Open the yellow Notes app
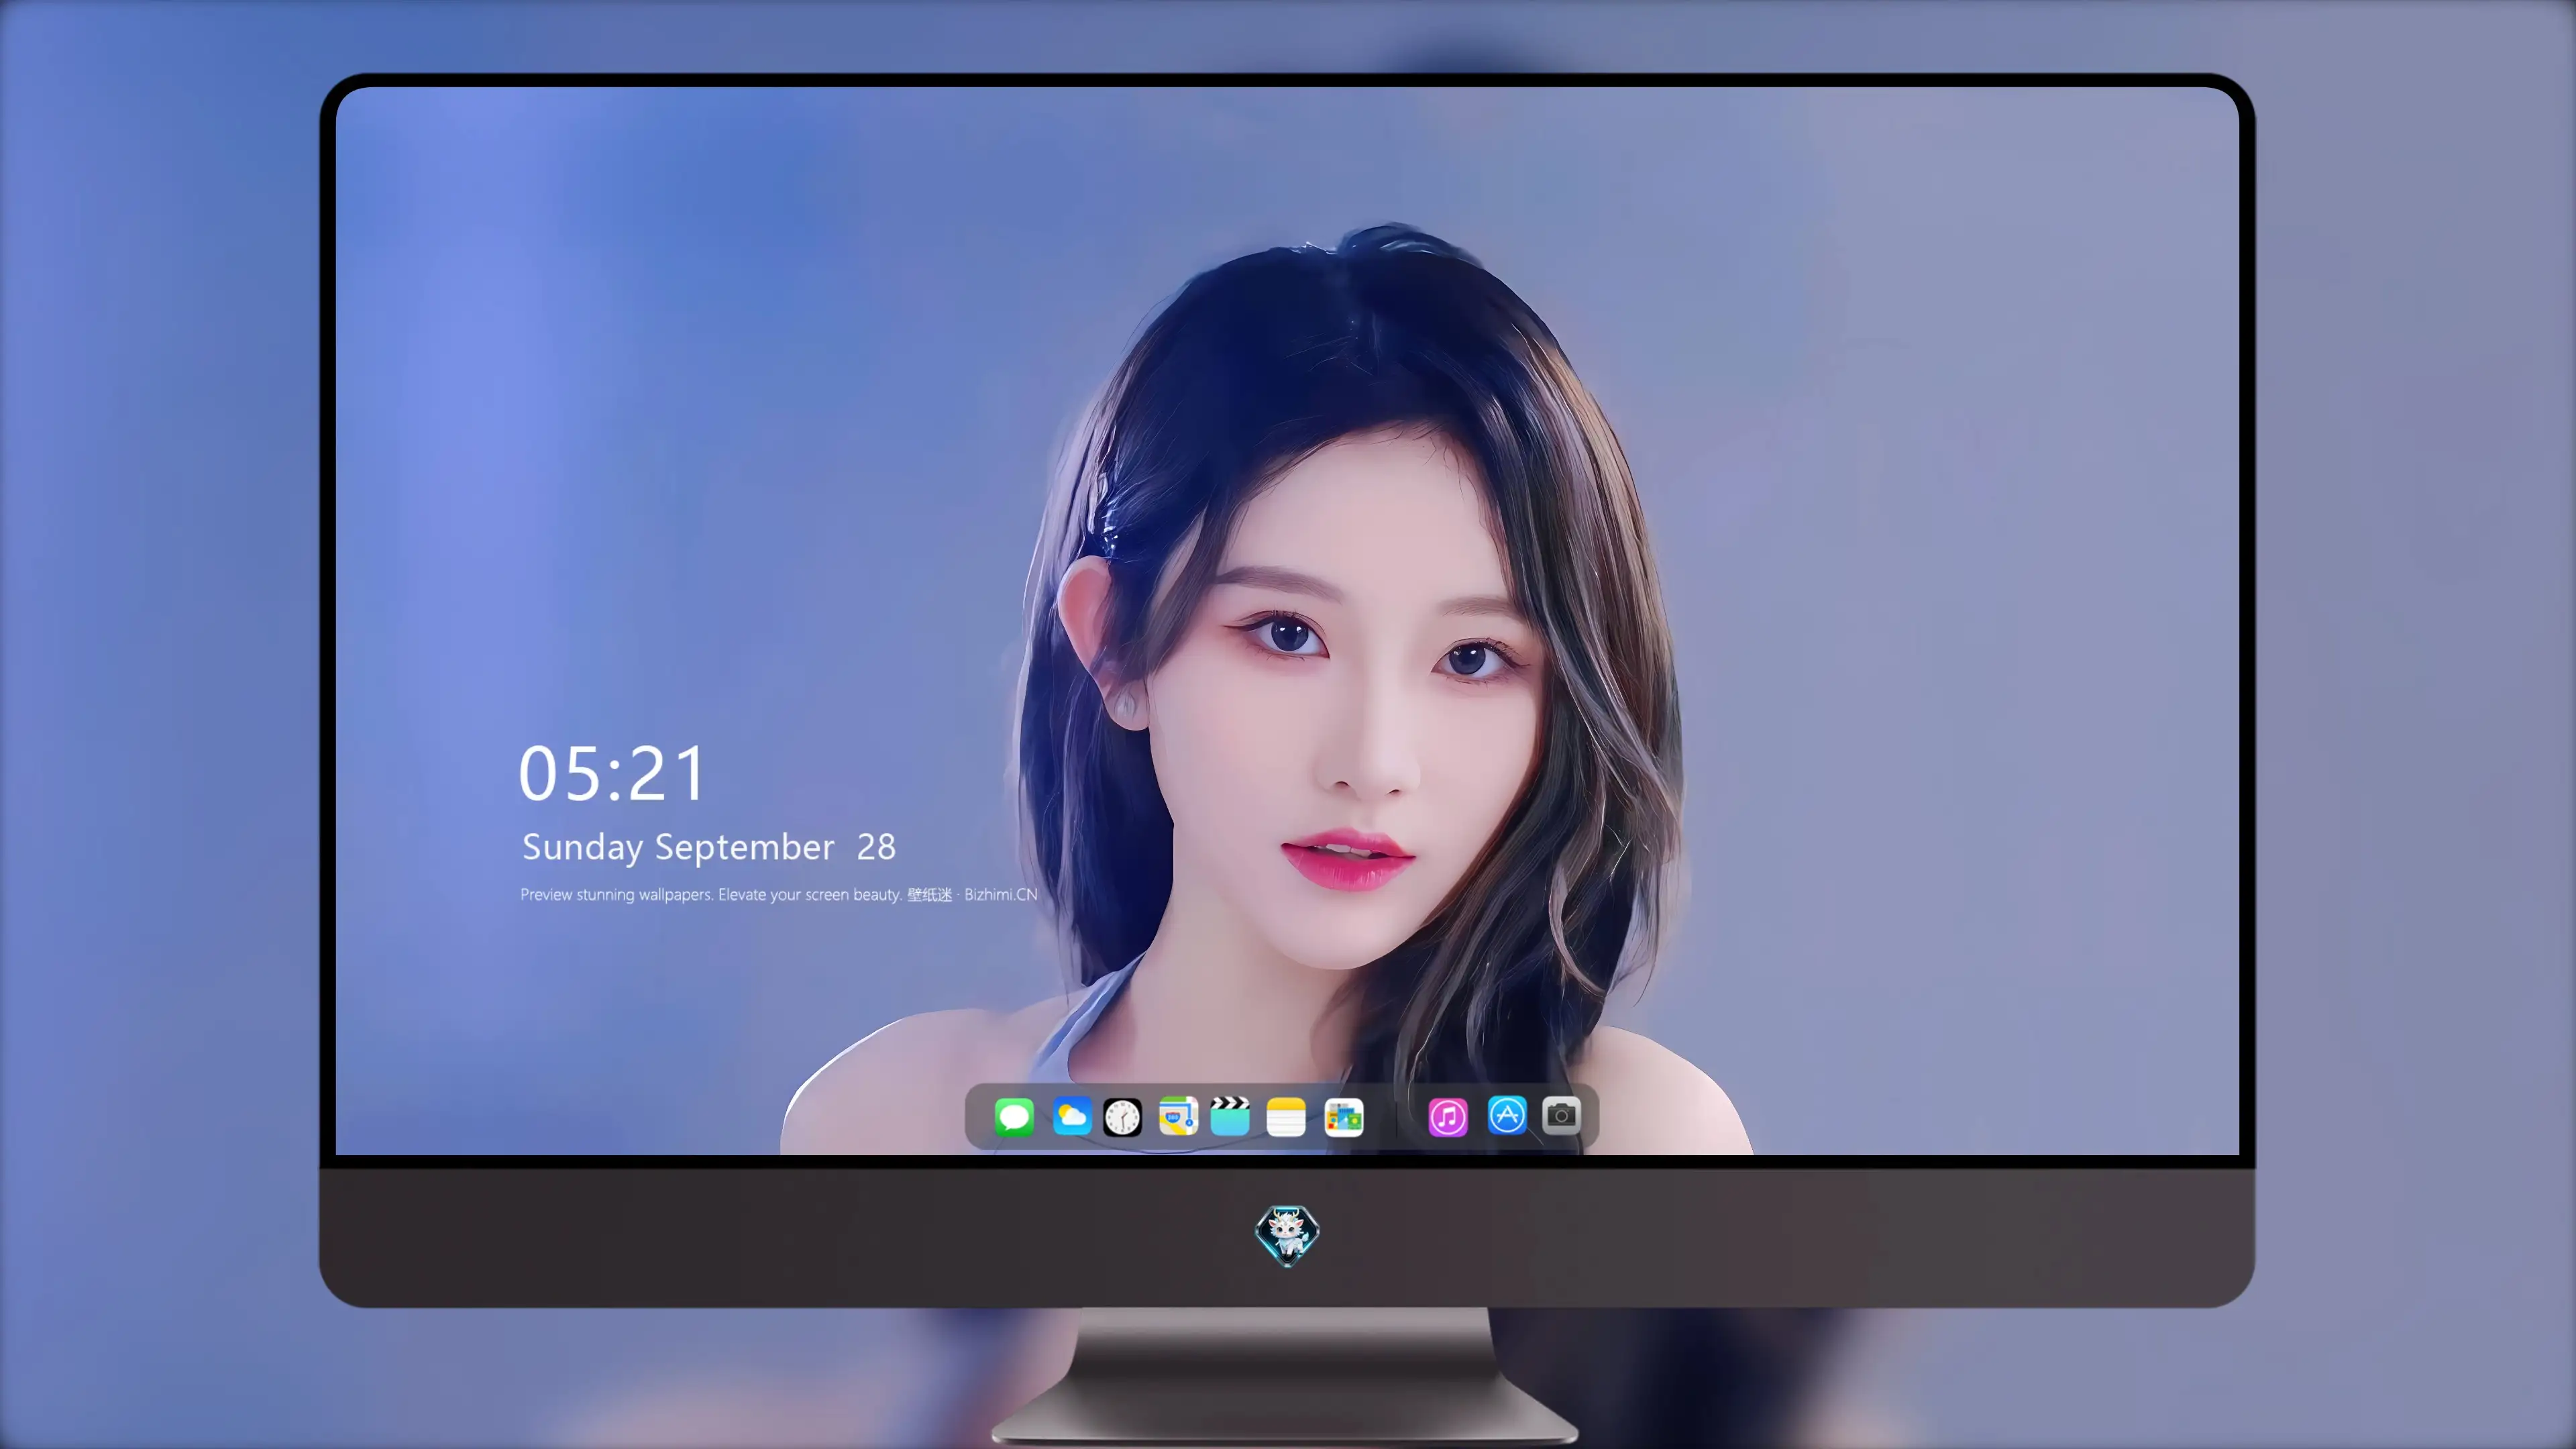Image resolution: width=2576 pixels, height=1449 pixels. click(x=1286, y=1116)
